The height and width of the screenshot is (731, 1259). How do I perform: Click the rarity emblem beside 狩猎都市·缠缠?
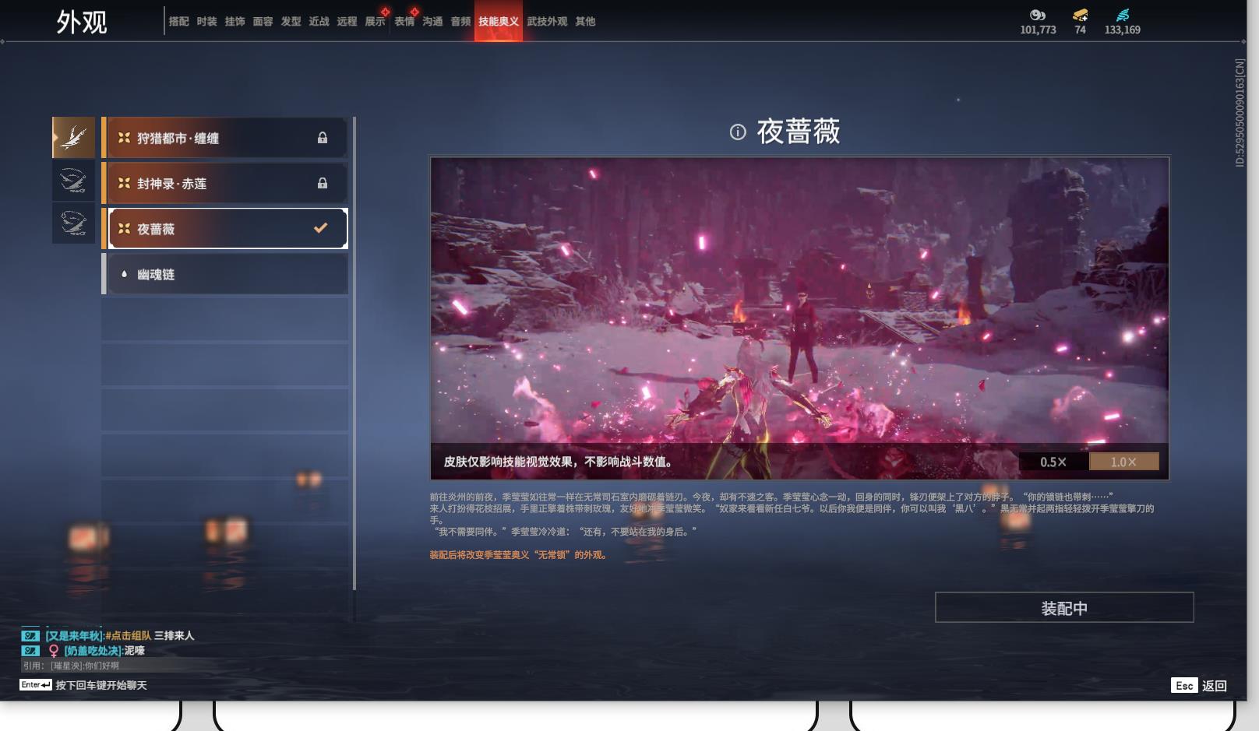click(x=124, y=138)
